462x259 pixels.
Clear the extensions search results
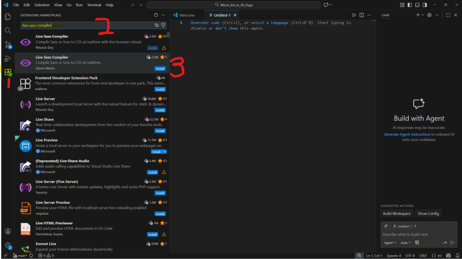157,25
